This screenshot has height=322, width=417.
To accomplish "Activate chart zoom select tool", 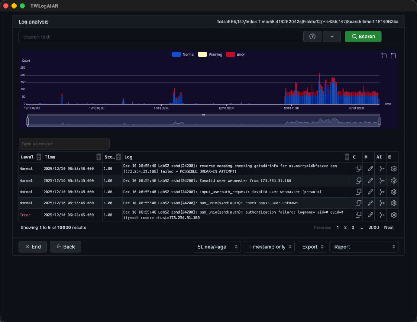I will click(x=384, y=55).
